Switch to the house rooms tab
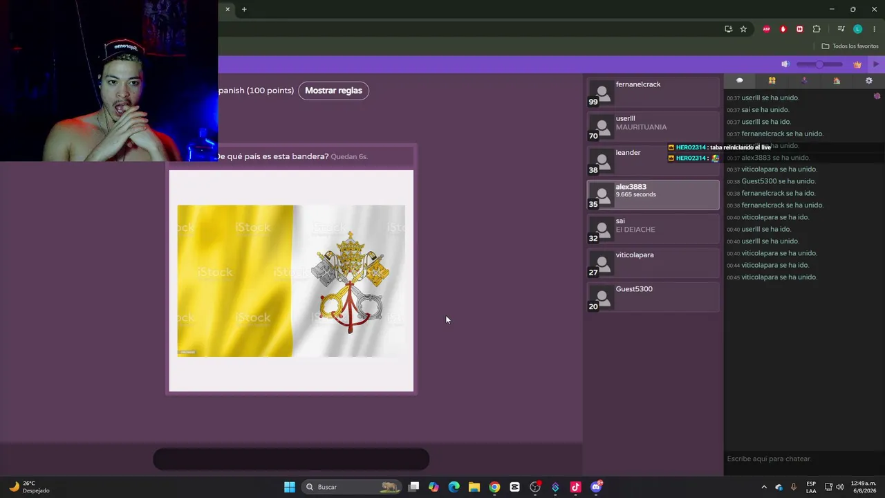 837,81
